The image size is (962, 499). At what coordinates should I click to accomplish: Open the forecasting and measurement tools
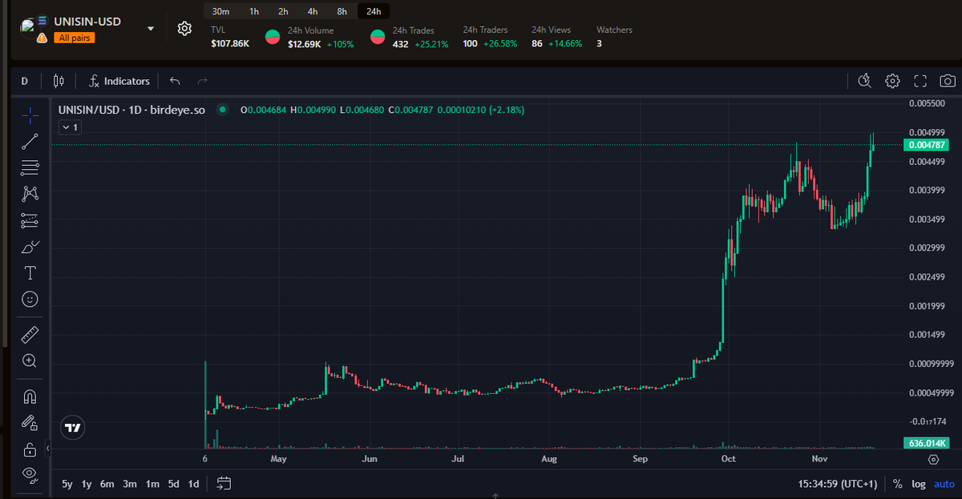coord(30,220)
